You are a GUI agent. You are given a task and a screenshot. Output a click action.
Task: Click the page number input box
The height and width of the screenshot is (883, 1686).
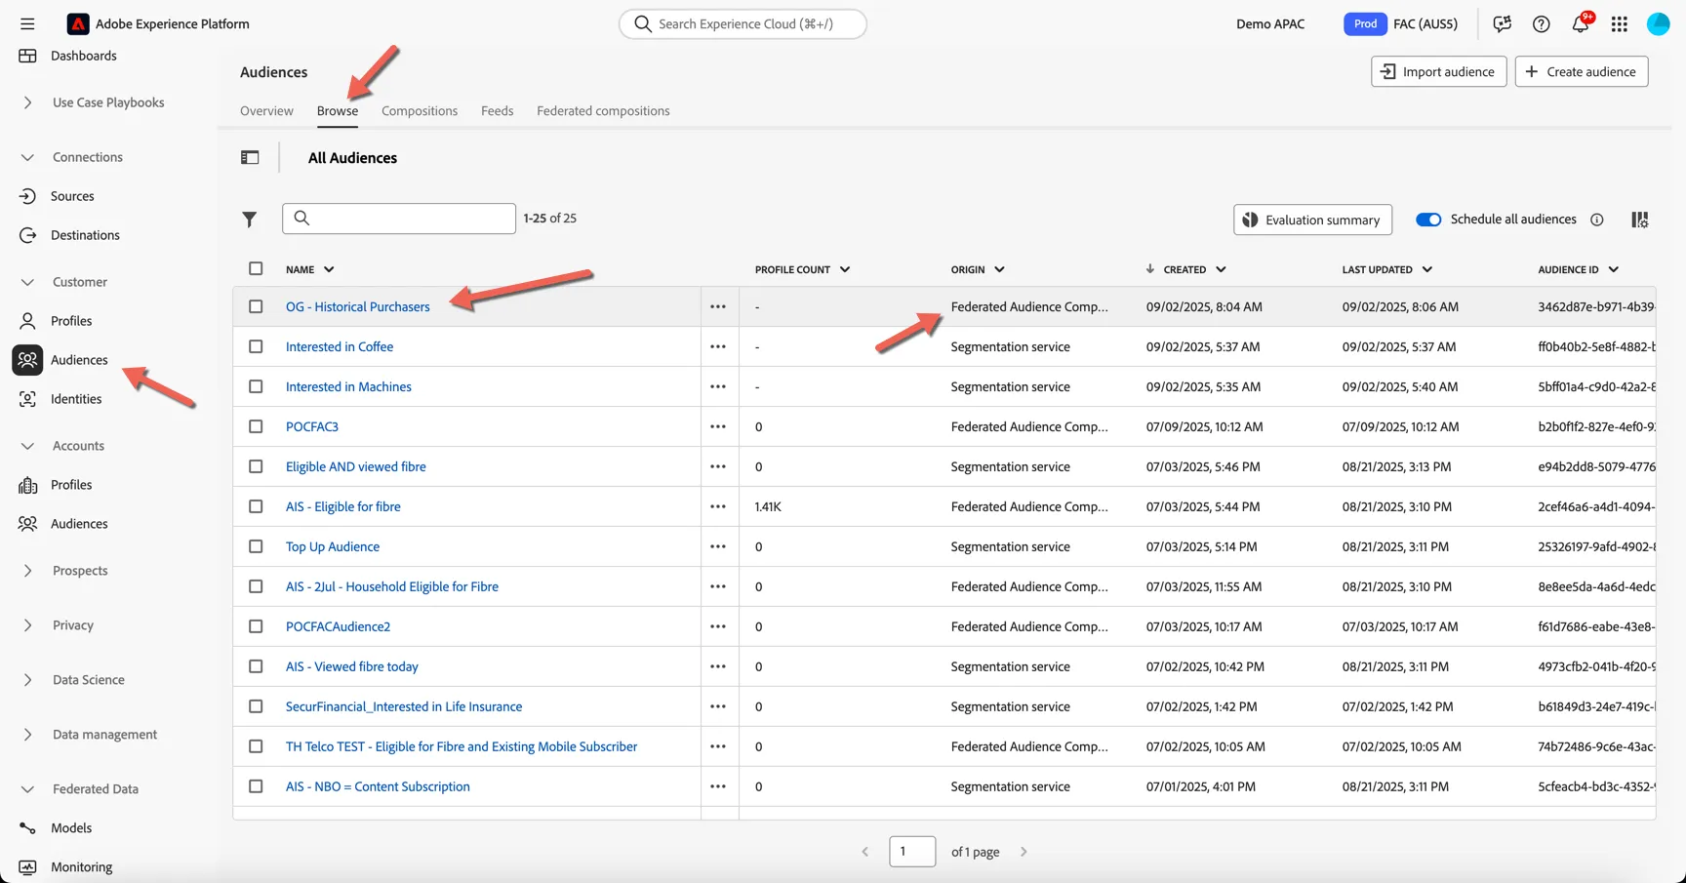(912, 852)
